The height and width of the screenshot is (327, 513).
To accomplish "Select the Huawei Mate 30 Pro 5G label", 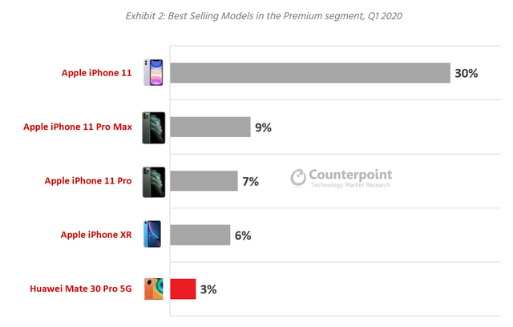I will pos(80,289).
